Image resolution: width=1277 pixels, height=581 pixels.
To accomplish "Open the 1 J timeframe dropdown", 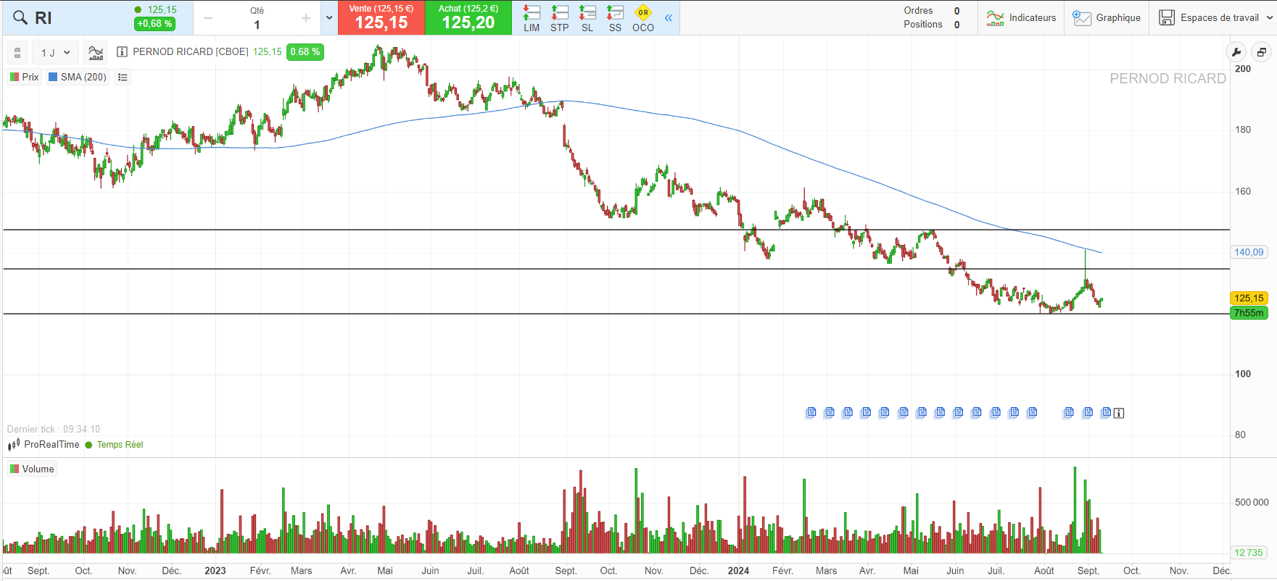I will 55,52.
